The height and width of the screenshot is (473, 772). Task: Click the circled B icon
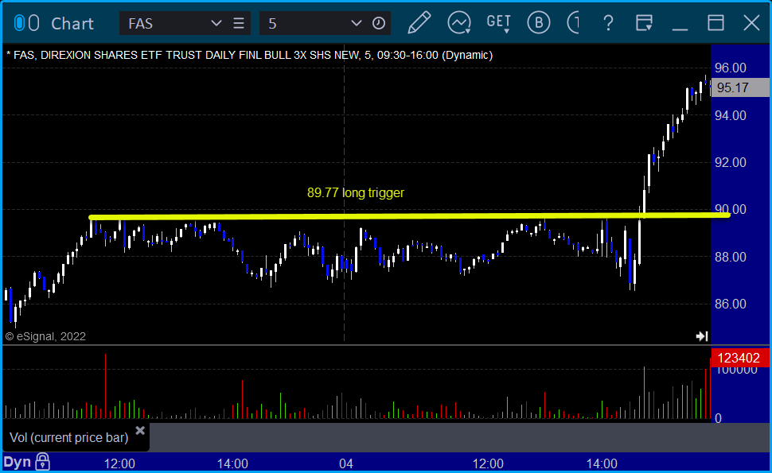539,22
